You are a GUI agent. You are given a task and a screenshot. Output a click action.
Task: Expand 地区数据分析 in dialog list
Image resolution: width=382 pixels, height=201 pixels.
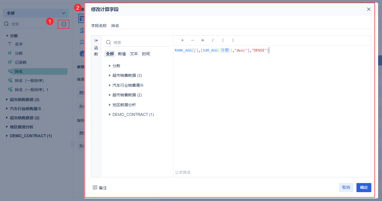point(110,105)
